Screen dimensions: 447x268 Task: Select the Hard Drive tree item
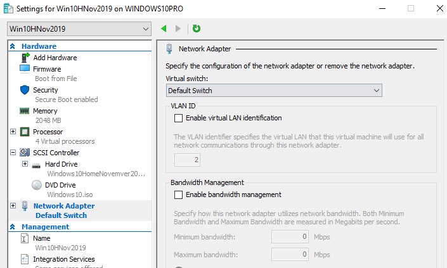coord(62,164)
